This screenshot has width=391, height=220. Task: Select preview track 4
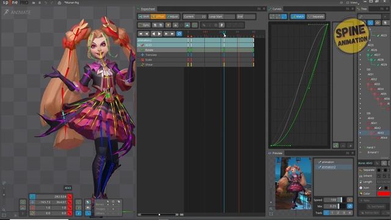coord(350,213)
